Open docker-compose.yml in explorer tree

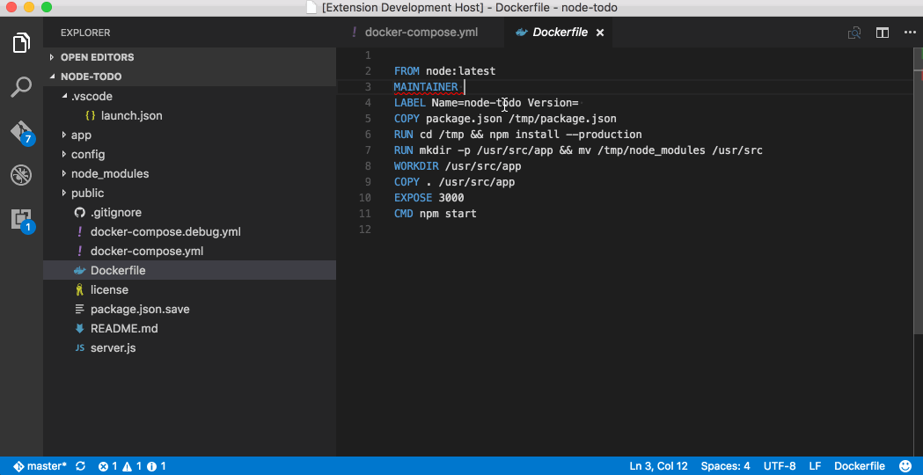click(189, 252)
